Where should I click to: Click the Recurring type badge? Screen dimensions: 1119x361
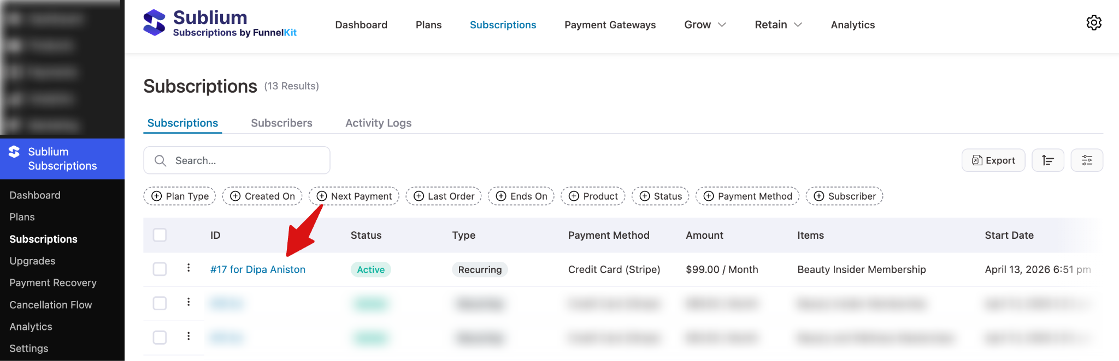coord(480,269)
